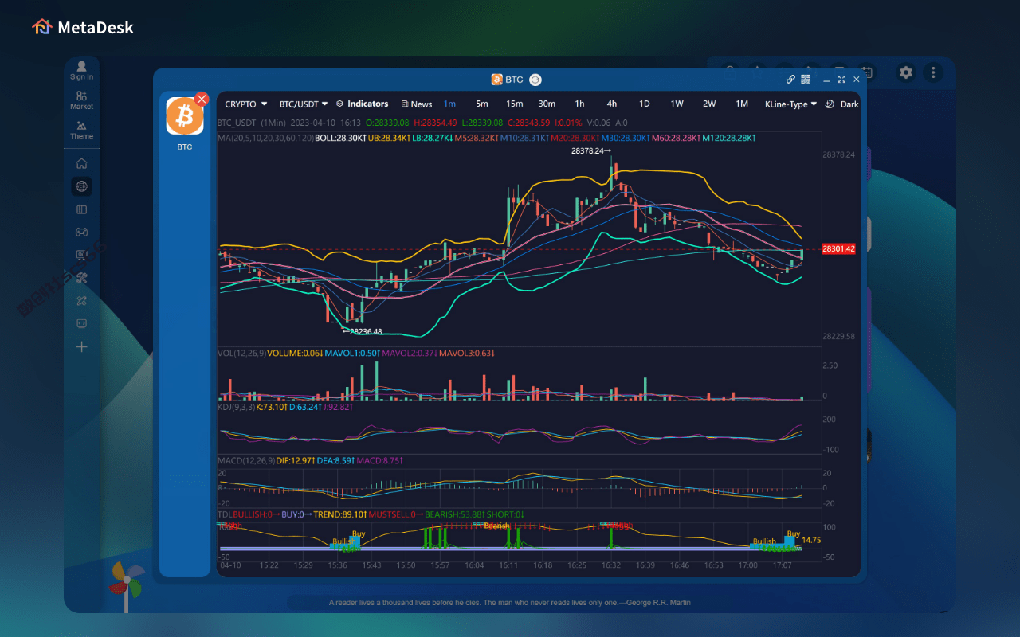Select the monitor category icon in sidebar
This screenshot has width=1020, height=637.
coord(81,255)
